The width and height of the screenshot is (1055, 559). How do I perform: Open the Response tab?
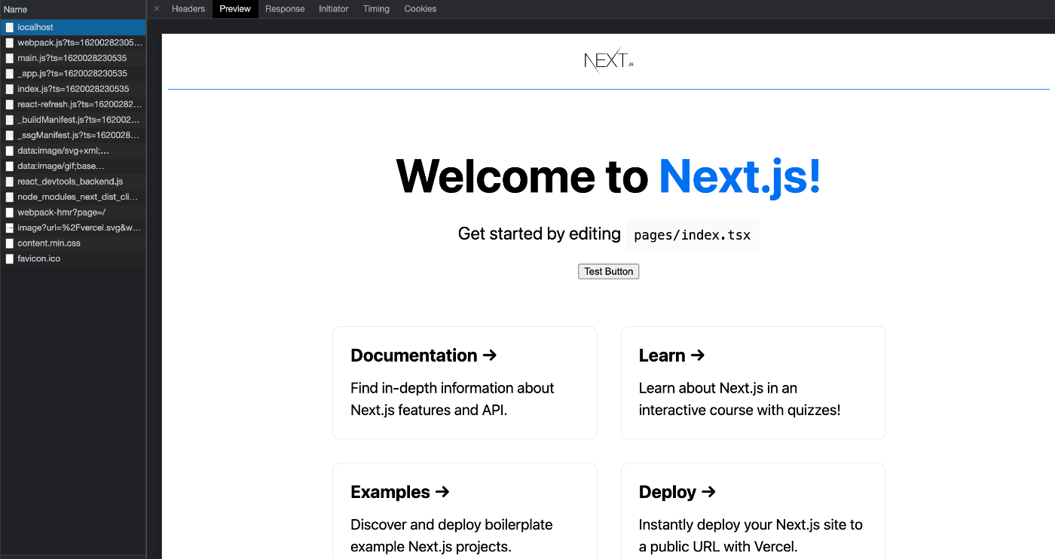285,9
